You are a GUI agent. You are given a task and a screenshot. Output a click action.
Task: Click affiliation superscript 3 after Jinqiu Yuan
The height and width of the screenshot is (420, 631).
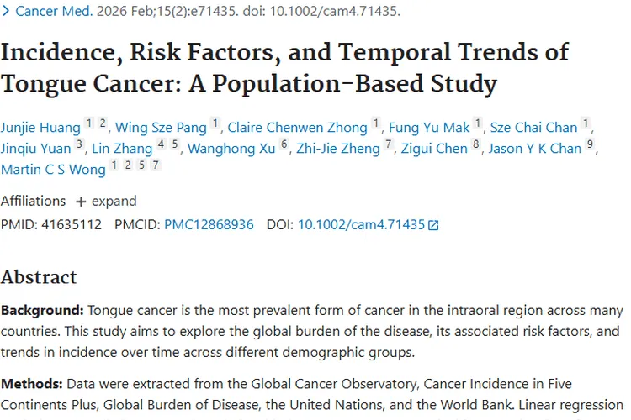80,144
